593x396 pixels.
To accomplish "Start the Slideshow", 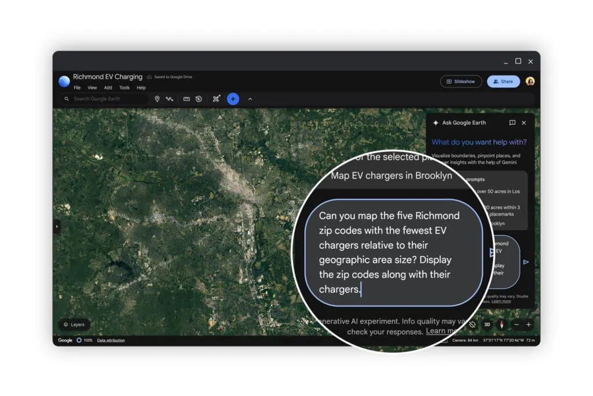I will pyautogui.click(x=461, y=81).
